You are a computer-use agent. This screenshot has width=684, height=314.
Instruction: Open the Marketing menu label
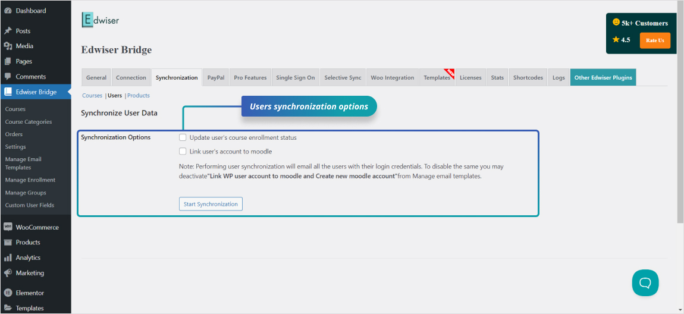tap(30, 272)
